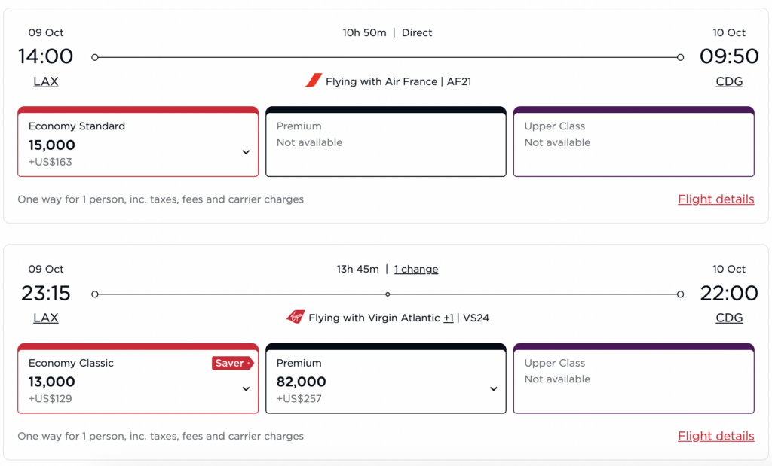Click the Upper Class card on Virgin Atlantic flight

coord(633,380)
